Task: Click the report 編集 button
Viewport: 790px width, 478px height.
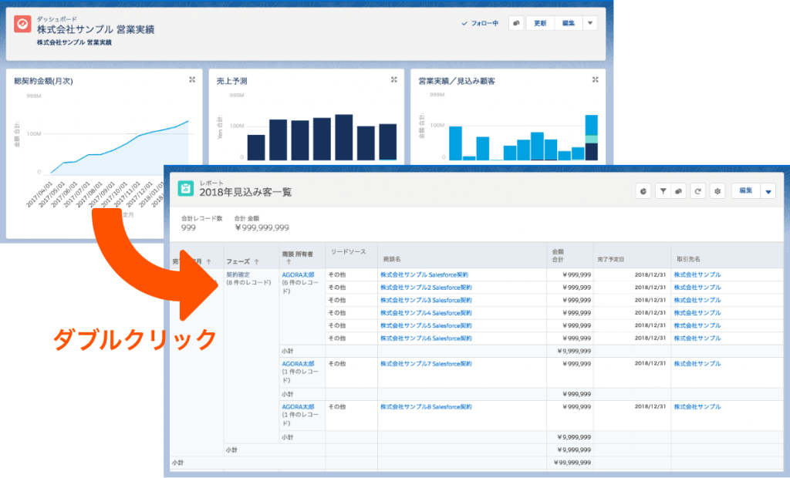Action: click(x=746, y=191)
